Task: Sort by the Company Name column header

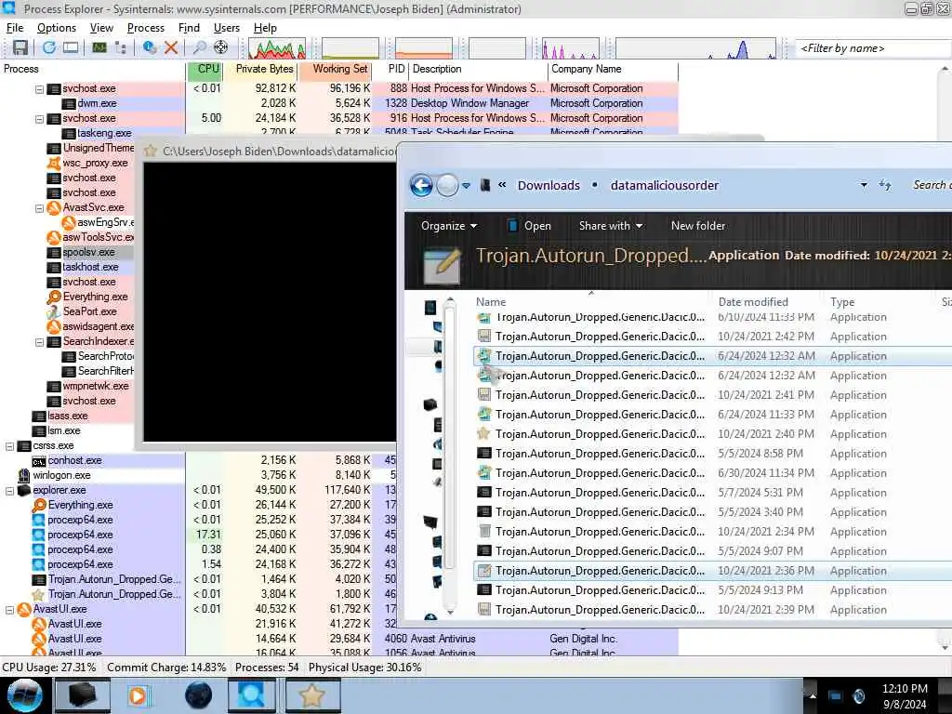Action: click(x=612, y=69)
